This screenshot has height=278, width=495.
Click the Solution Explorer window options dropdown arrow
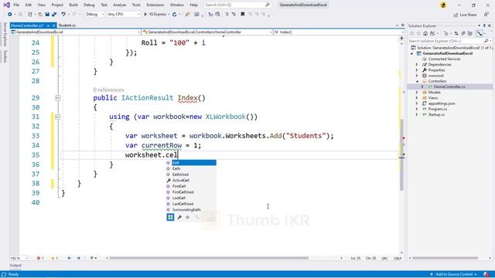click(480, 25)
